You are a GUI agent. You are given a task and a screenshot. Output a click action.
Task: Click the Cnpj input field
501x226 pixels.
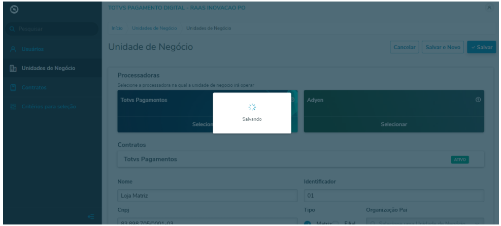pyautogui.click(x=208, y=222)
